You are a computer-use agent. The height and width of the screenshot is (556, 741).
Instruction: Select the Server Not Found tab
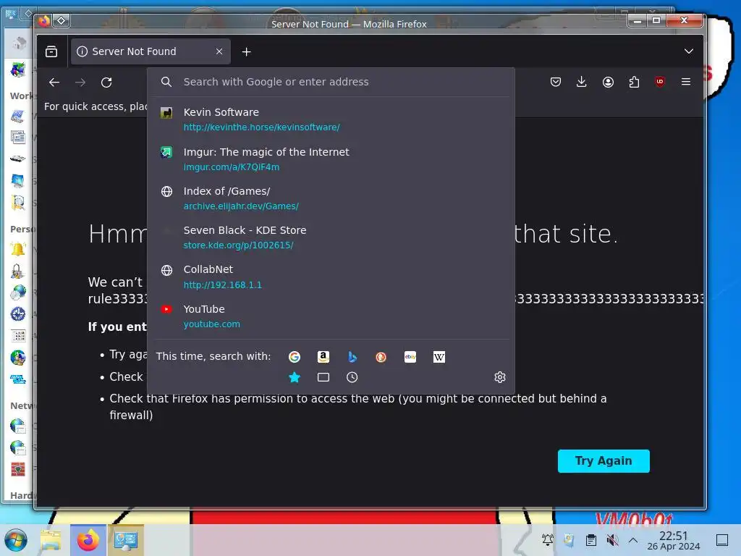point(151,51)
